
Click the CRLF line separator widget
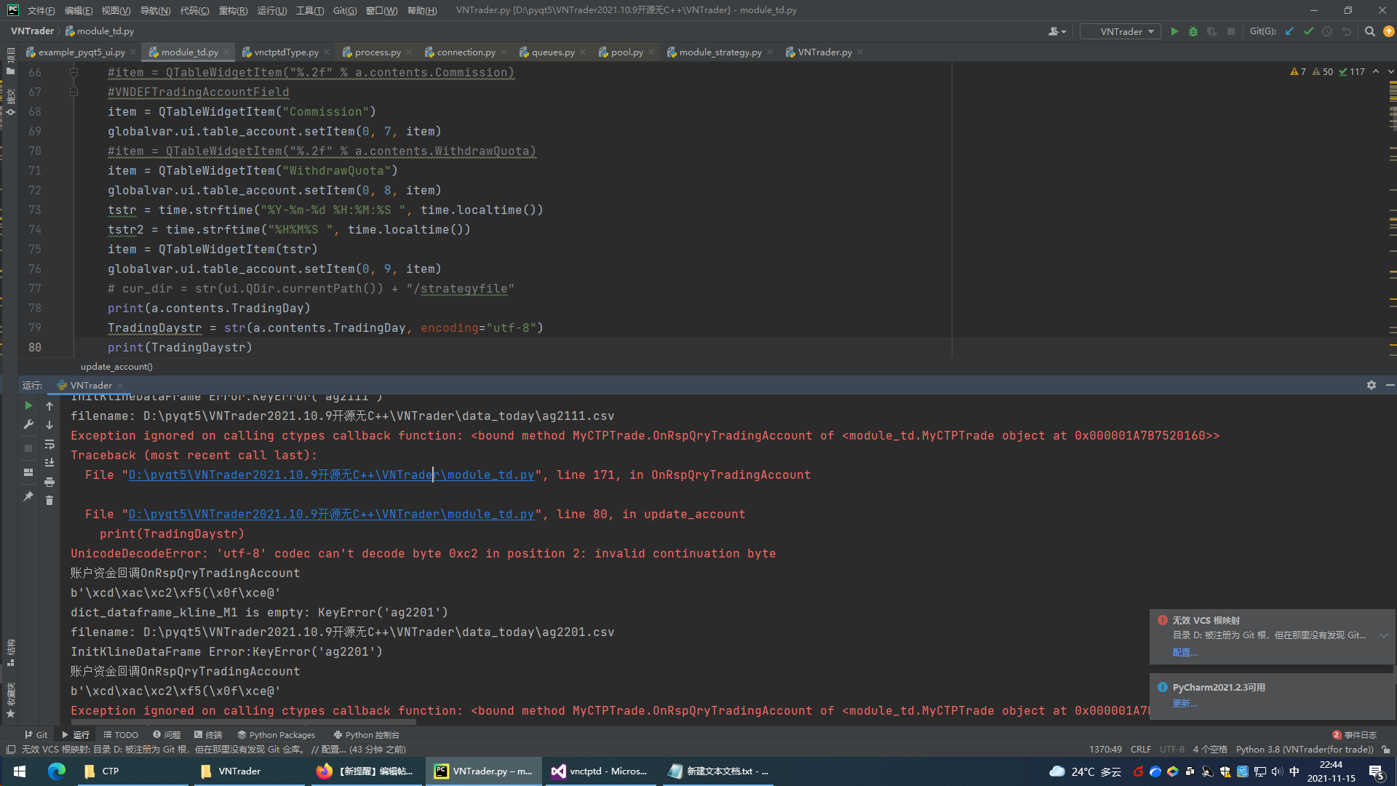1140,749
